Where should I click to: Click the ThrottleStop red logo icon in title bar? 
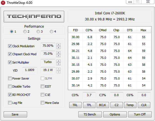(3, 3)
